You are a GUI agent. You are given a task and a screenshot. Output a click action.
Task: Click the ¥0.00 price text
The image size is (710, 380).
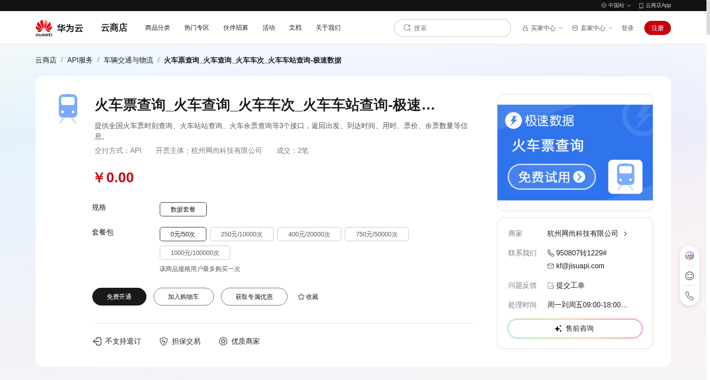point(114,177)
